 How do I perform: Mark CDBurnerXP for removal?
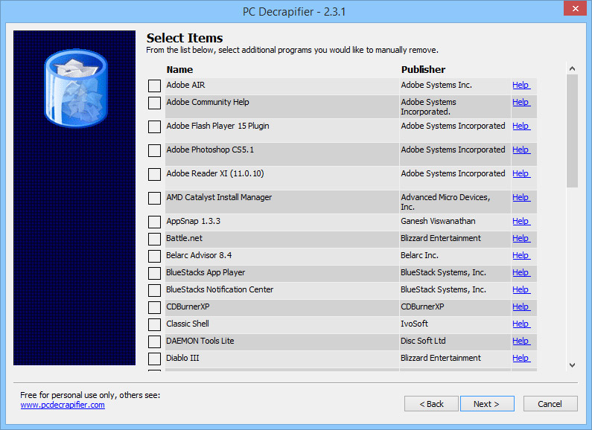(154, 307)
